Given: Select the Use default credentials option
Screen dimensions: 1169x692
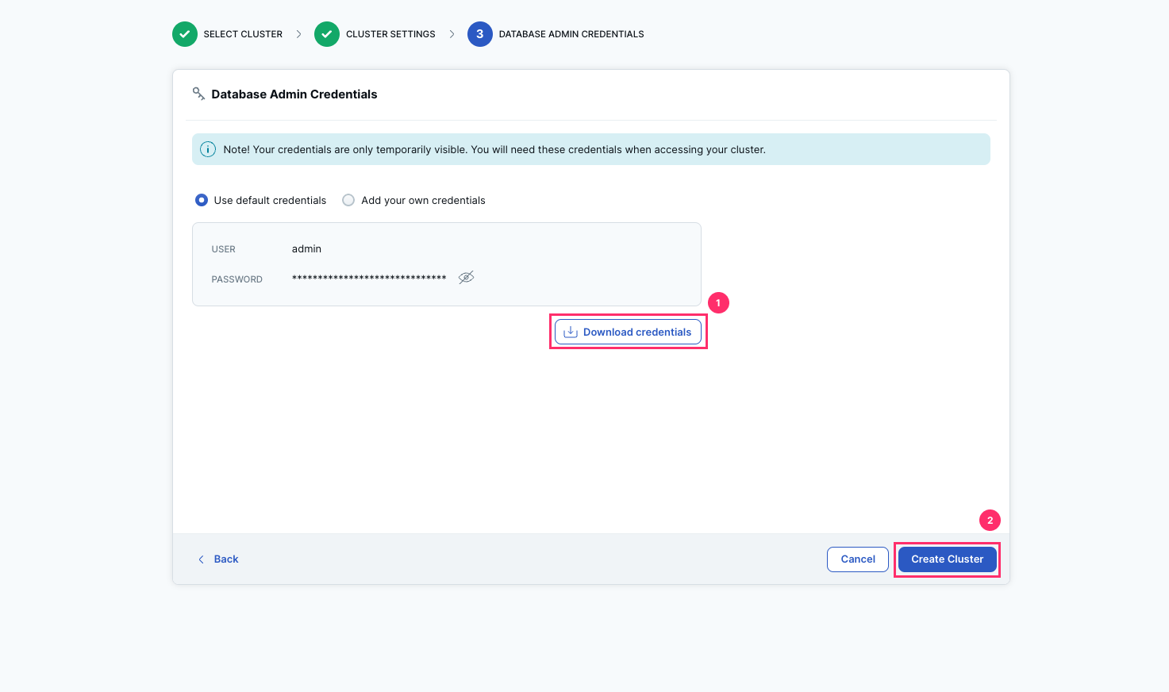Looking at the screenshot, I should click(202, 200).
